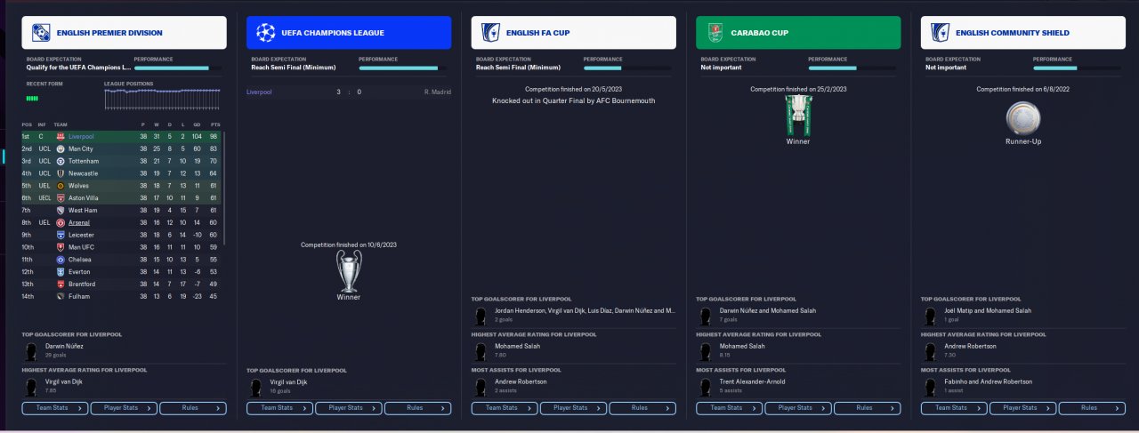Click the Man UFC club badge
Viewport: 1139px width, 433px height.
tap(61, 246)
